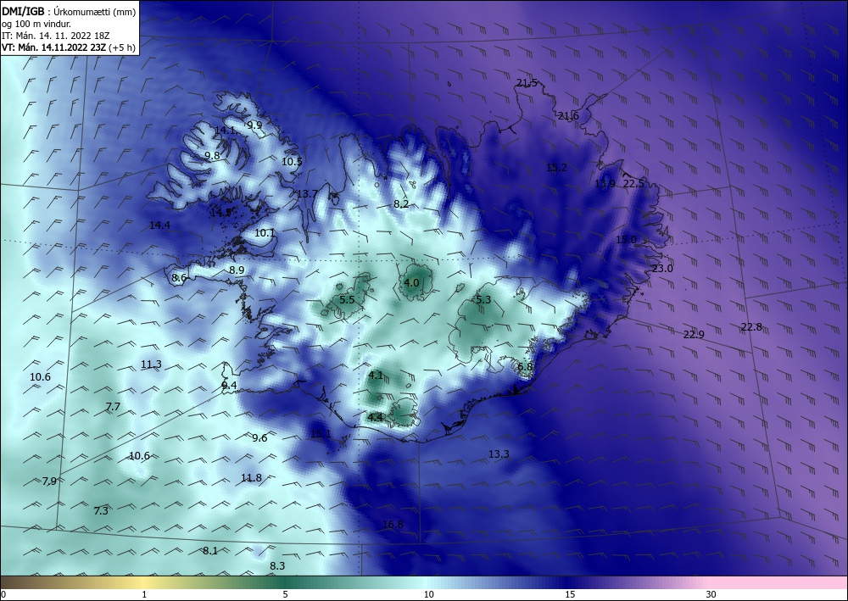Click the 'IT: Mán. 14. 11. 2022 18Z' line
Screen dimensions: 848x601
pyautogui.click(x=56, y=35)
